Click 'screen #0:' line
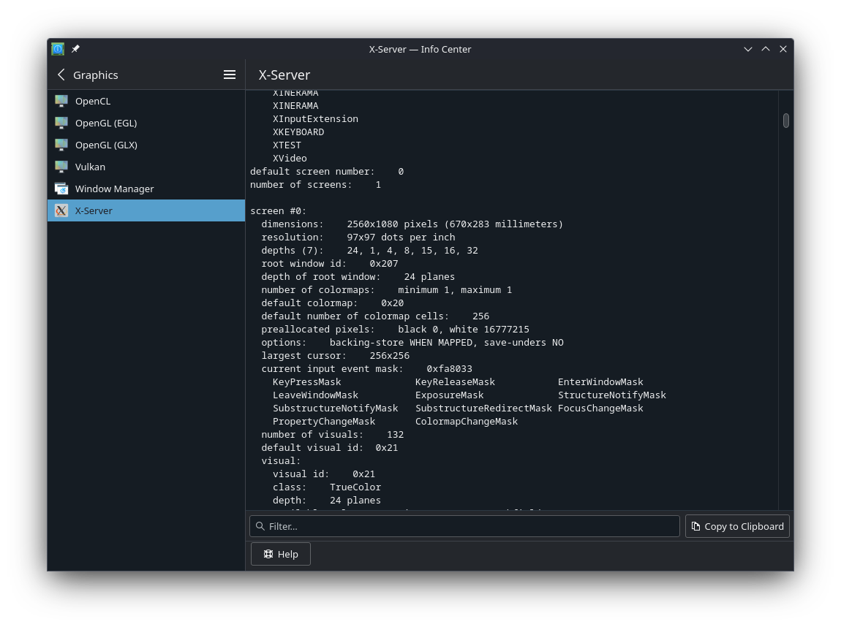This screenshot has width=841, height=627. (x=279, y=210)
